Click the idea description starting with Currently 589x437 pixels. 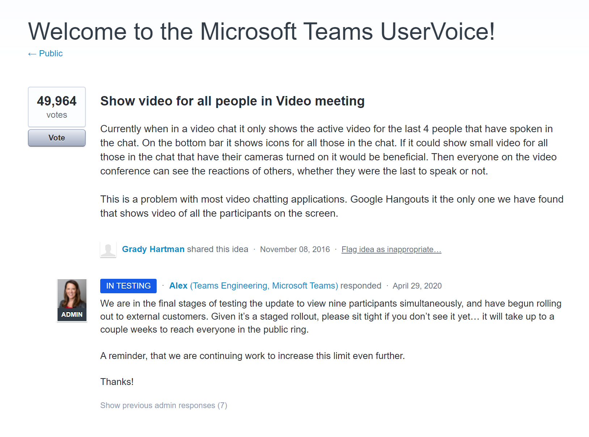329,150
